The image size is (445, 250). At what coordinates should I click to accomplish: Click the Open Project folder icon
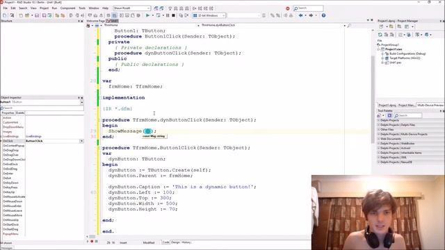[27, 15]
